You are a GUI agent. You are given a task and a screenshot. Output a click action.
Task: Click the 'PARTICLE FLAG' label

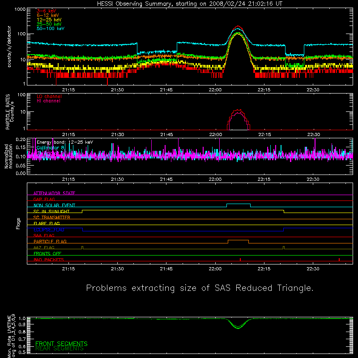[x=50, y=241]
